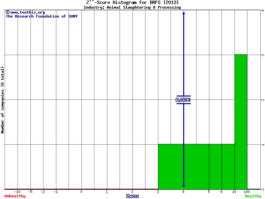
Task: Click the www.textbiz.org copyright text
Action: coord(26,12)
